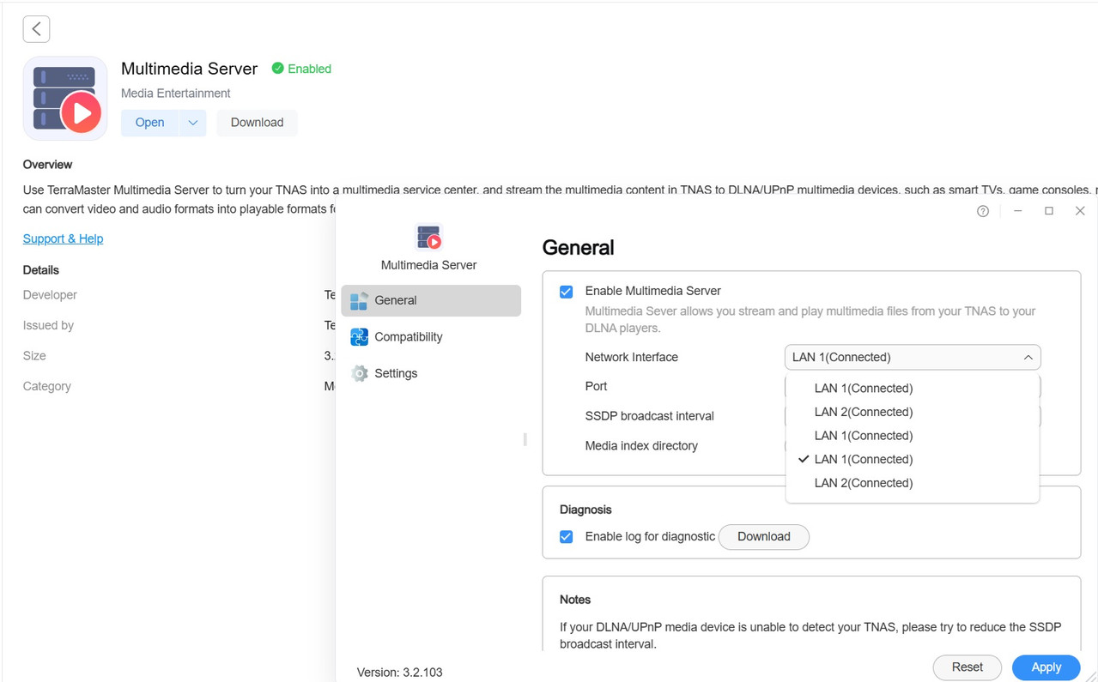Image resolution: width=1098 pixels, height=682 pixels.
Task: Close the Multimedia Server settings window
Action: pyautogui.click(x=1080, y=211)
